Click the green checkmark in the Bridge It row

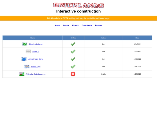[x=73, y=52]
